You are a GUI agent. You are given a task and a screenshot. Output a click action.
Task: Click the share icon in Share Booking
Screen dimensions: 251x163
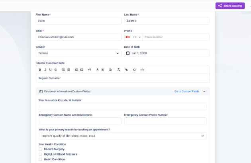[x=220, y=6]
